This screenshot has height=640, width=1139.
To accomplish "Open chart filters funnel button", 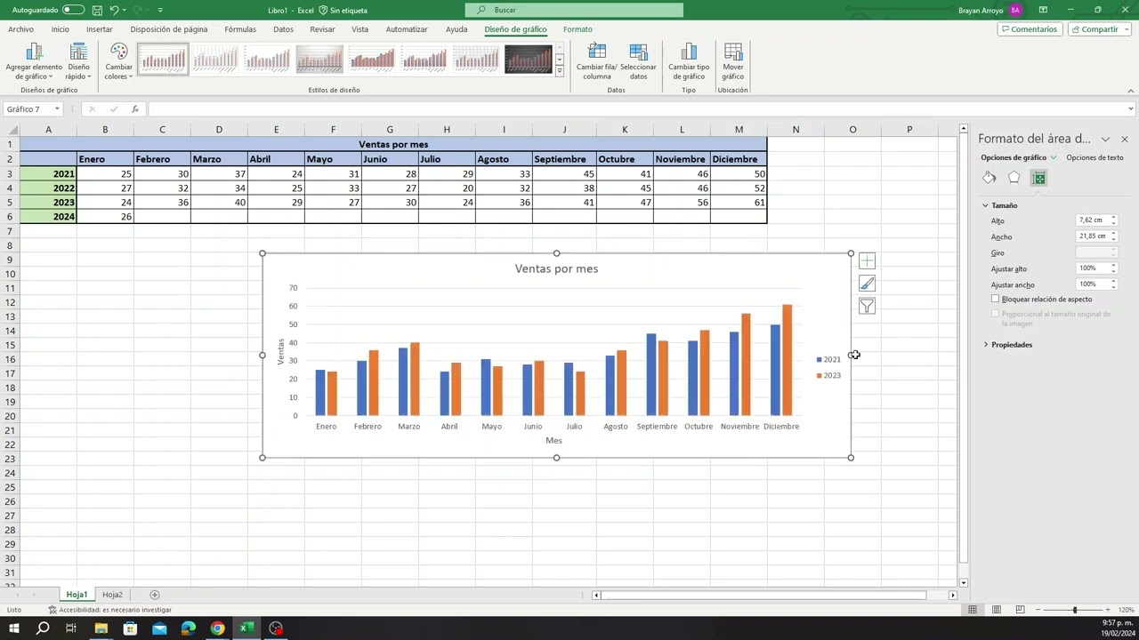I will [x=867, y=306].
